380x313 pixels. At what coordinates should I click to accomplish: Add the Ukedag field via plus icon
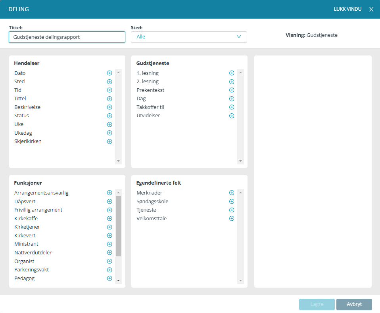(109, 133)
